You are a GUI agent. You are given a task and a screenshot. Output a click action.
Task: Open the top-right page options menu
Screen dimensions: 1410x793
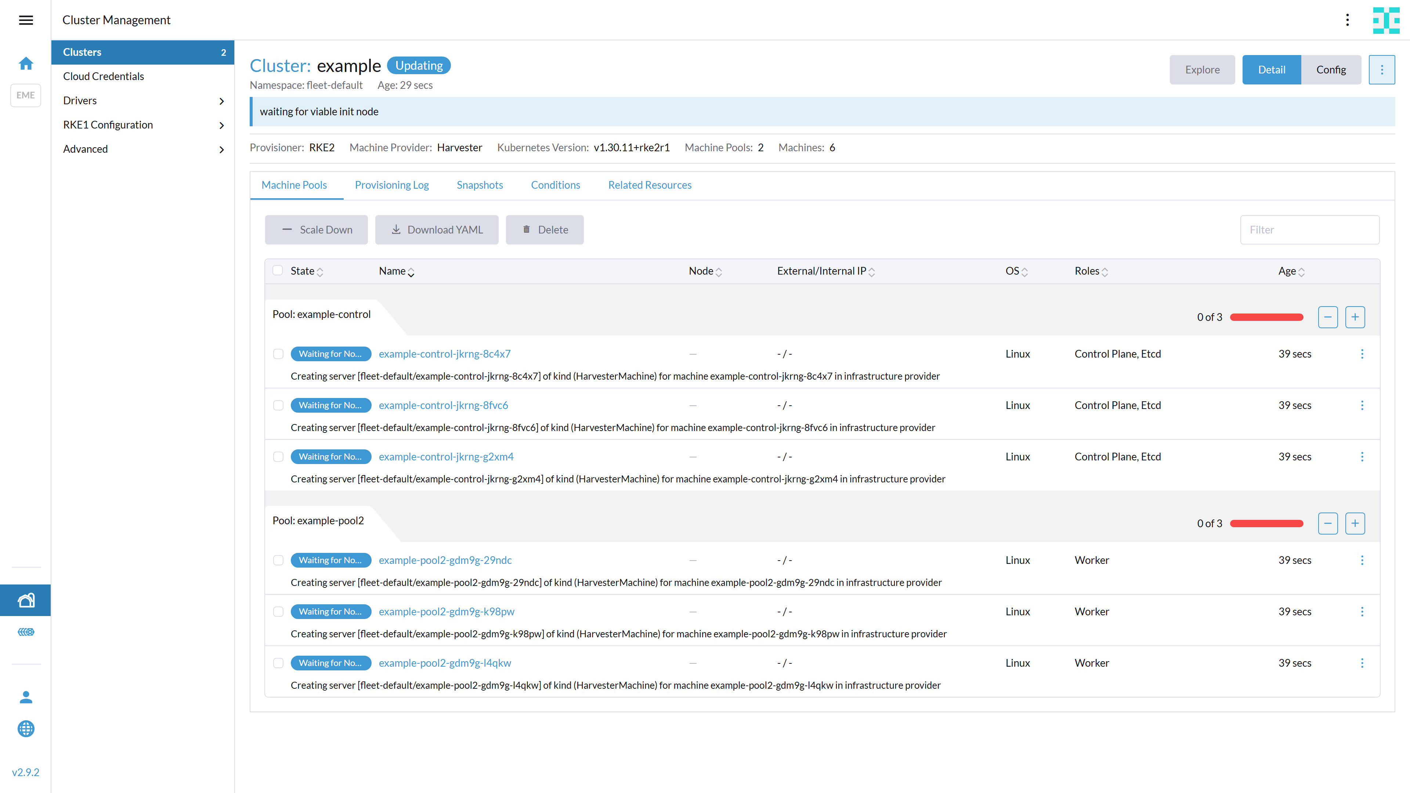(1348, 20)
